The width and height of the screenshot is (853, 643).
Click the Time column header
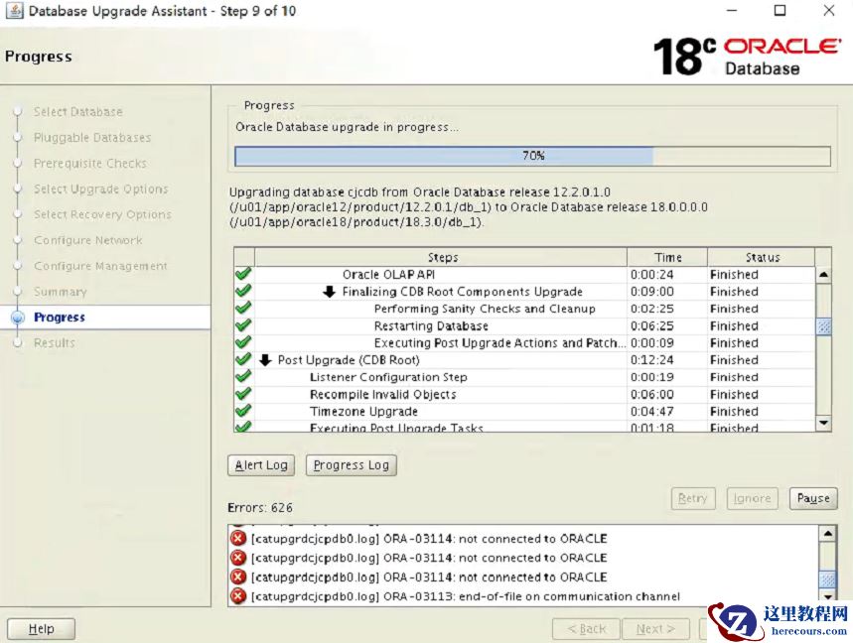tap(667, 258)
